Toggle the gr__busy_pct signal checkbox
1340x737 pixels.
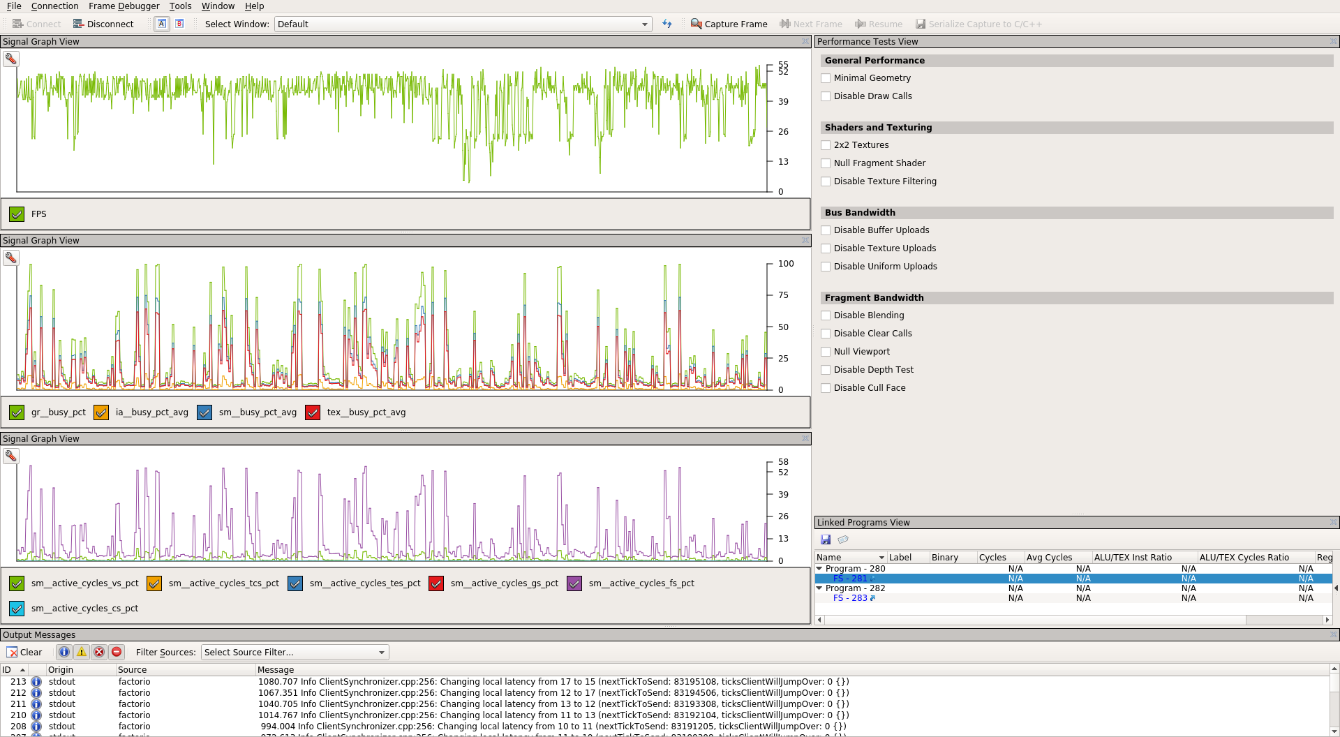click(x=17, y=412)
